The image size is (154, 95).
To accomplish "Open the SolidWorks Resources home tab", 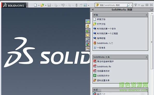I will pyautogui.click(x=87, y=26).
